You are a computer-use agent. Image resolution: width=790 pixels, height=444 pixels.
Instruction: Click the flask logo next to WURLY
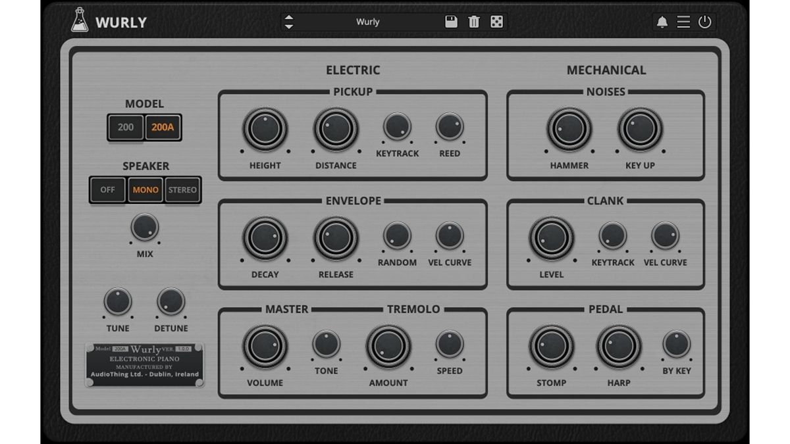[79, 20]
